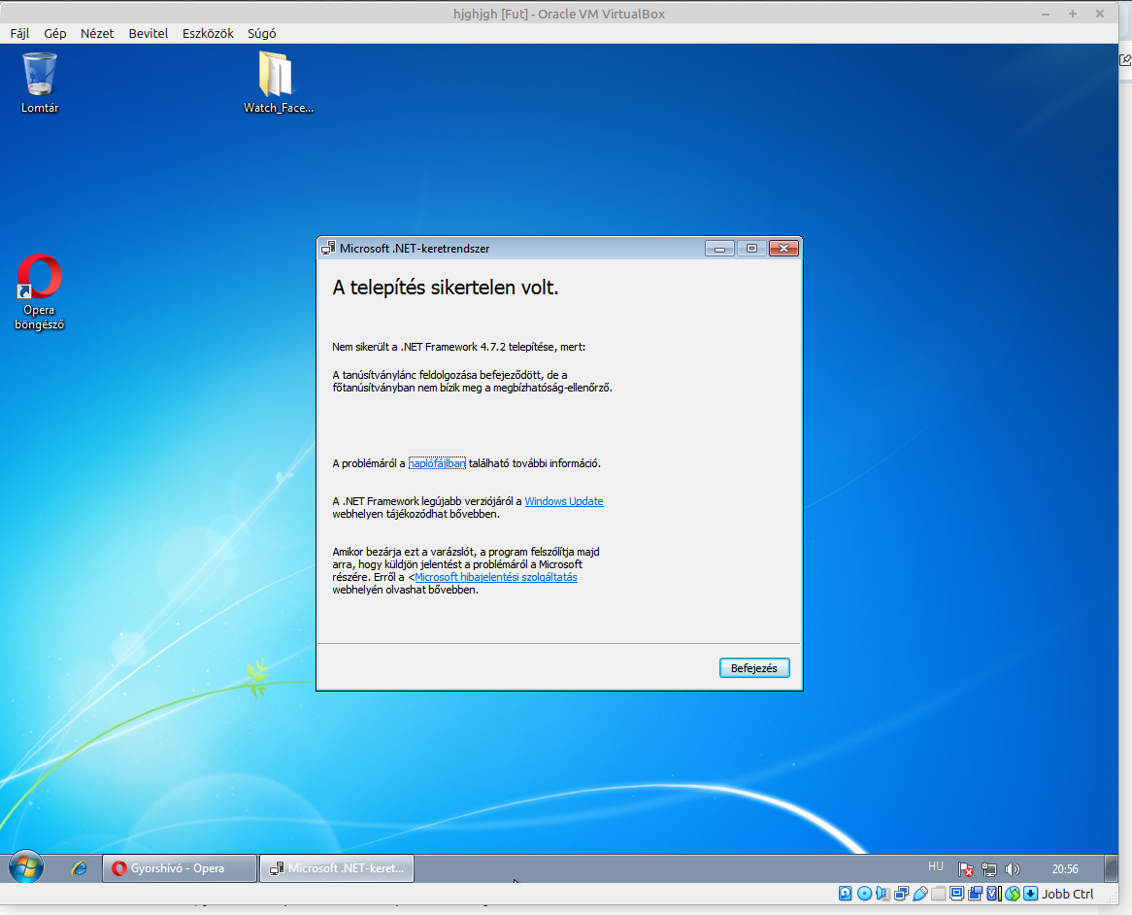Click the VirtualBox display settings icon
Screen dimensions: 1132x915
point(956,894)
